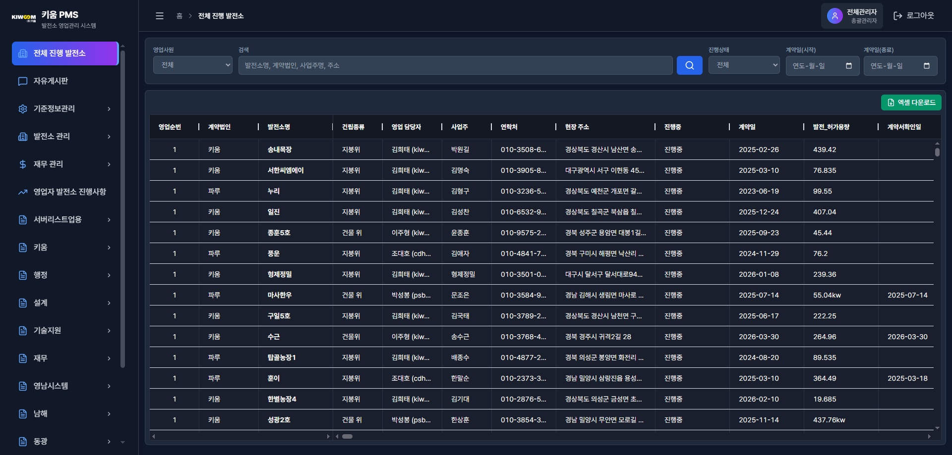Image resolution: width=952 pixels, height=455 pixels.
Task: Click the blue search magnifier button
Action: 689,65
